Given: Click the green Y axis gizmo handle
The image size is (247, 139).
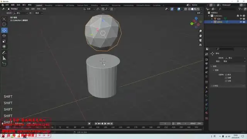Looking at the screenshot, I should tap(192, 24).
